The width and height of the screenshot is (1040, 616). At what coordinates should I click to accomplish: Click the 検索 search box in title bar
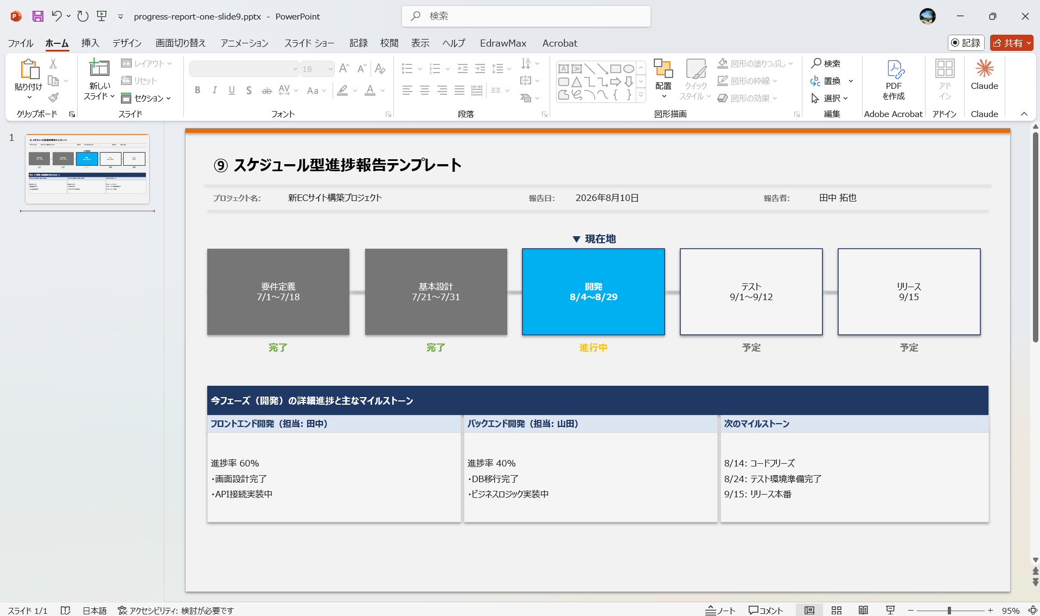point(526,16)
